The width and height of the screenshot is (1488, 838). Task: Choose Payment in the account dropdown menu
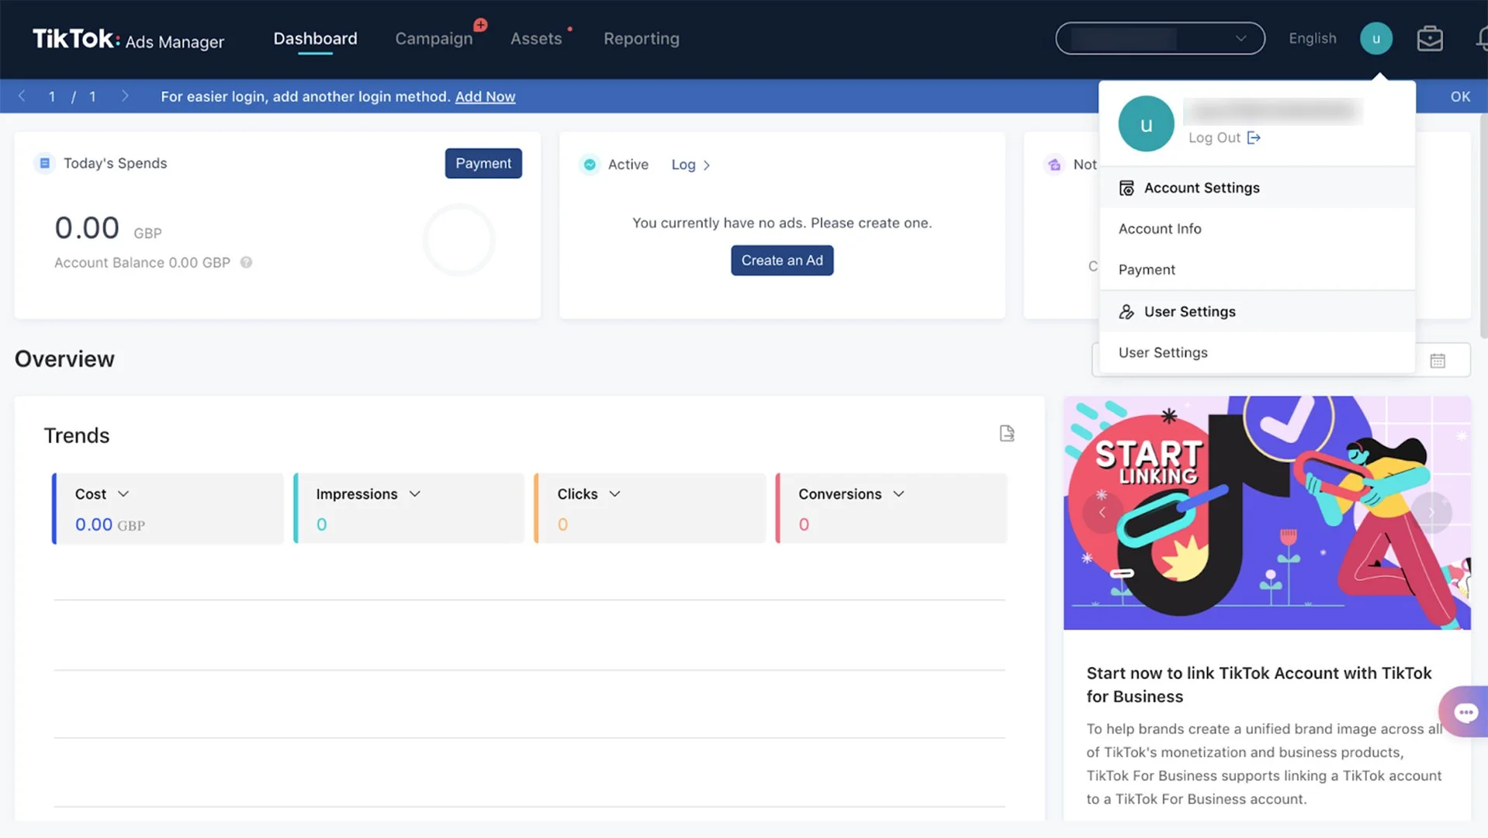coord(1146,270)
